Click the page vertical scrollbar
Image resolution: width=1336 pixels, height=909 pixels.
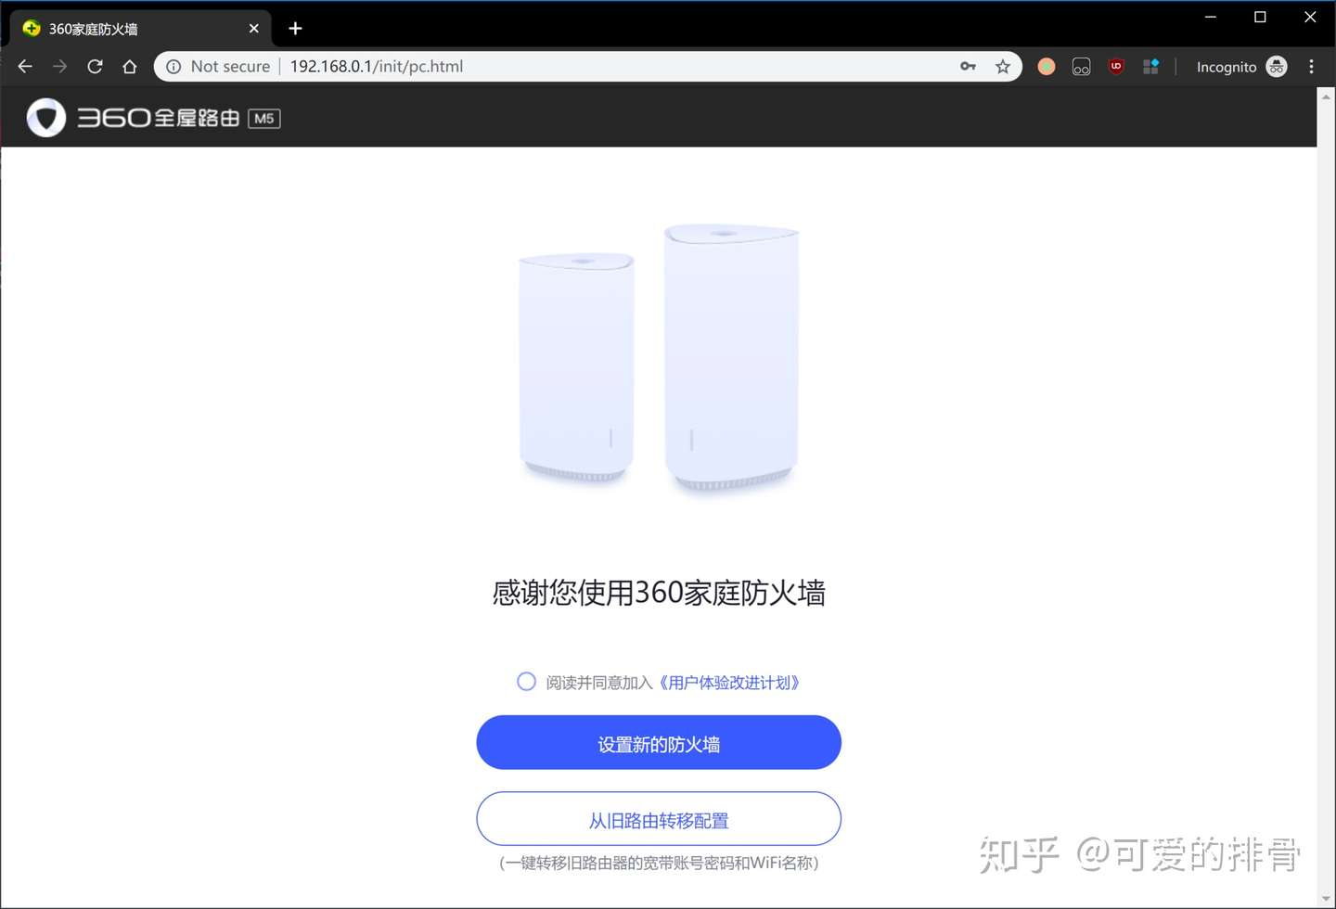(1326, 497)
